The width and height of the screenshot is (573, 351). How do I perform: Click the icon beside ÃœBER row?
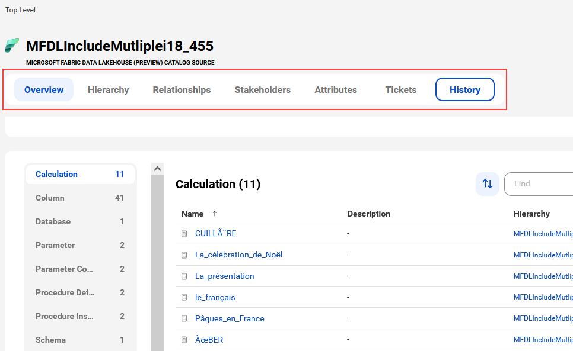click(184, 340)
